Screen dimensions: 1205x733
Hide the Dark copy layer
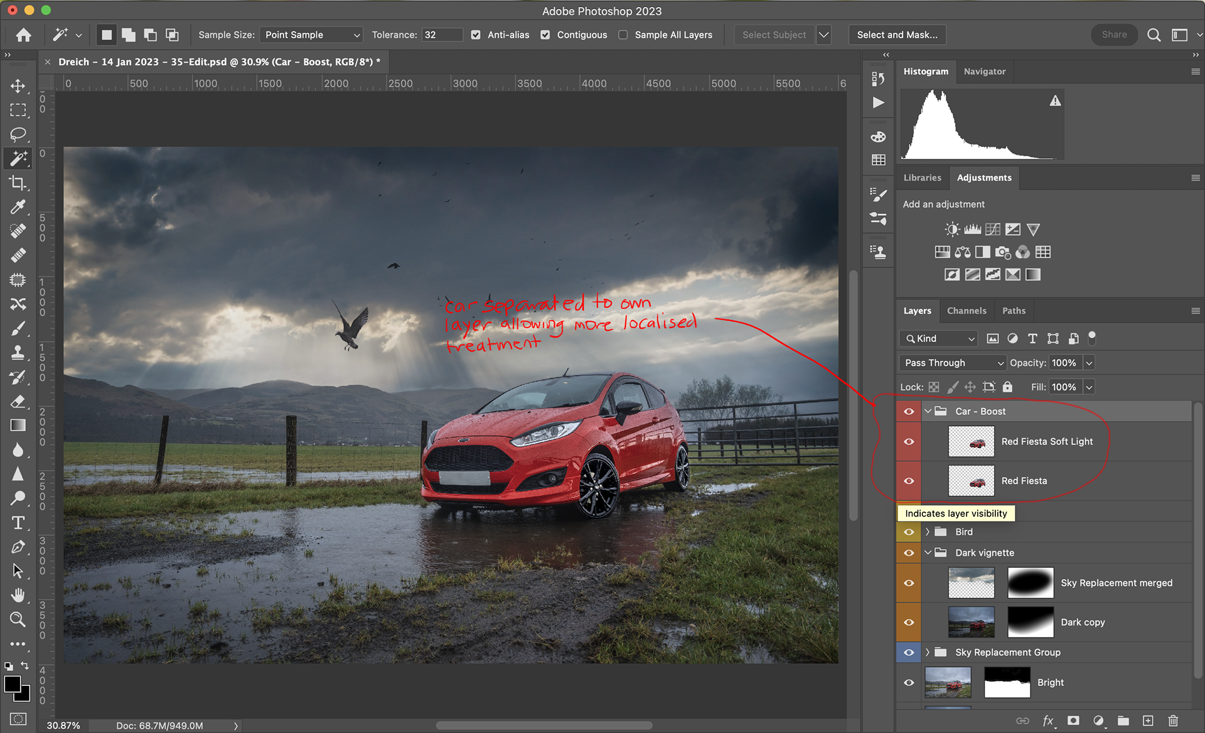tap(909, 622)
